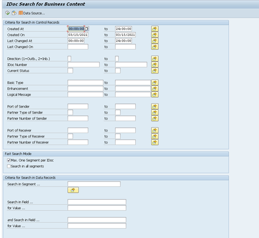Click the first Search in Field input
Screen dimensions: 259x238
tap(97, 202)
